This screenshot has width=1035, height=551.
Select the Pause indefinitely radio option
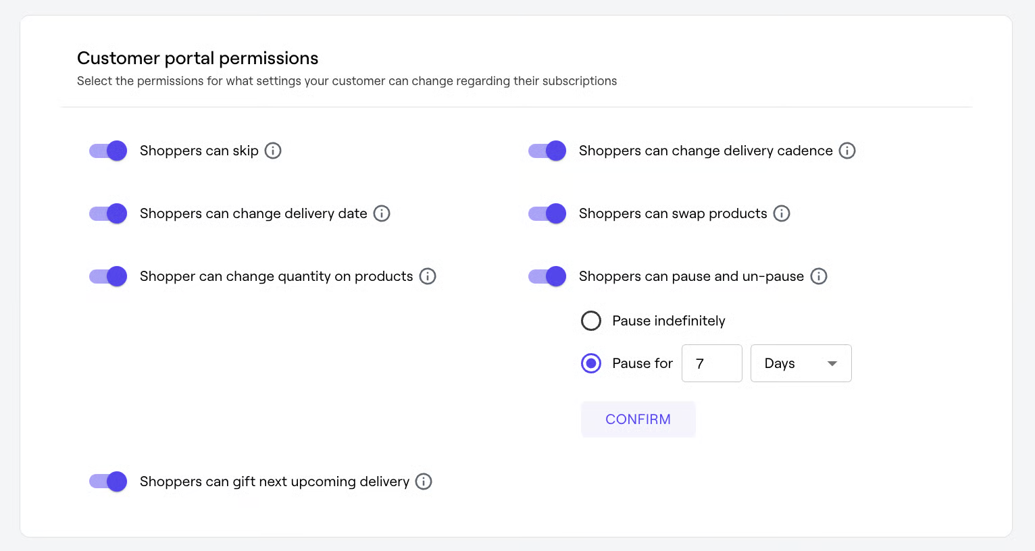click(x=591, y=321)
